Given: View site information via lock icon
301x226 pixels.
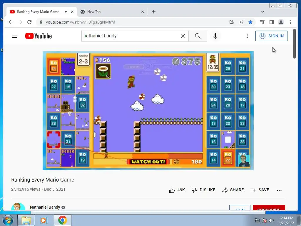Looking at the screenshot, I should coord(41,22).
